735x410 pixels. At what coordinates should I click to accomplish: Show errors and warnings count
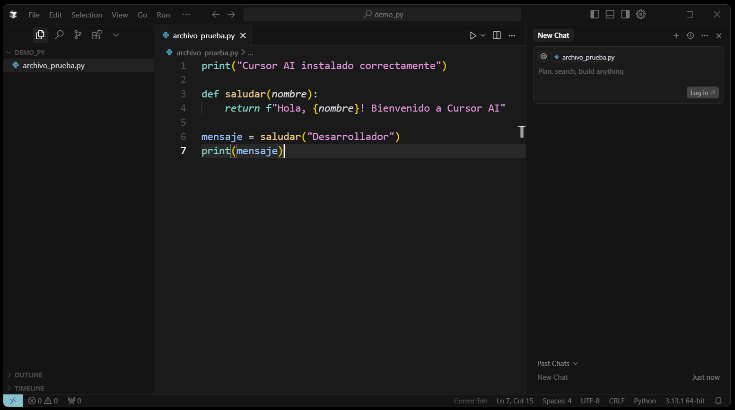[x=43, y=401]
